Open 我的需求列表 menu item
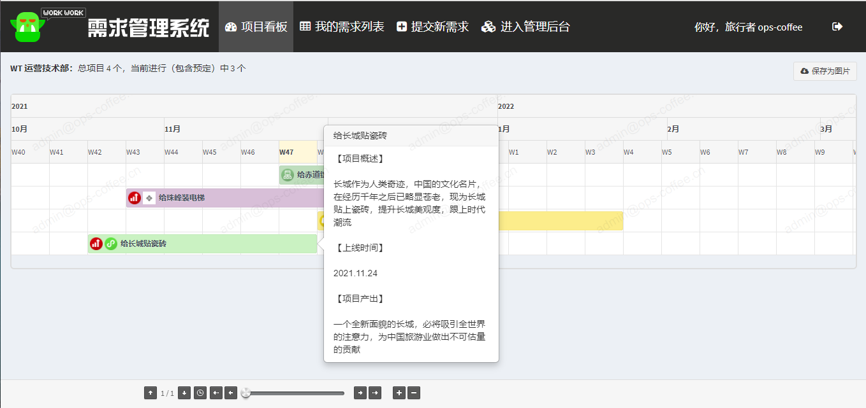866x408 pixels. tap(342, 27)
